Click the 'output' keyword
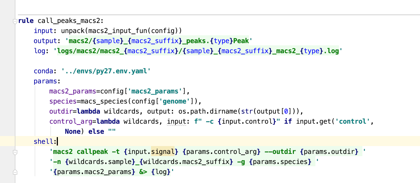 coord(45,41)
